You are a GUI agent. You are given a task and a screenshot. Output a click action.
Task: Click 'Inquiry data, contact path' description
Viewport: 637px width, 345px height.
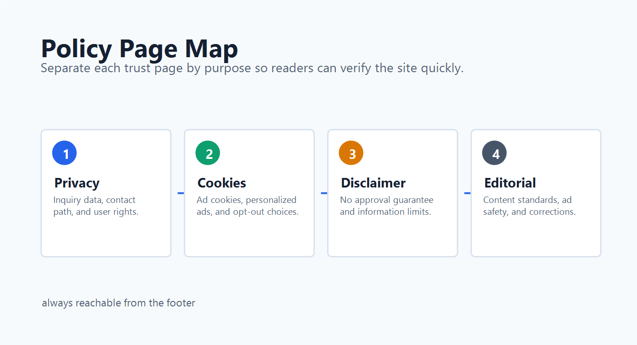[96, 206]
